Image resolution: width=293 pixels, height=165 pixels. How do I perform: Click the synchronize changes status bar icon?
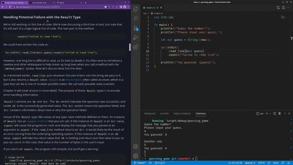point(150,163)
